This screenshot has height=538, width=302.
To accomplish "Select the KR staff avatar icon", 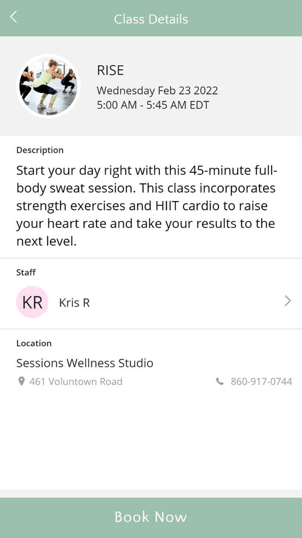I will click(32, 302).
